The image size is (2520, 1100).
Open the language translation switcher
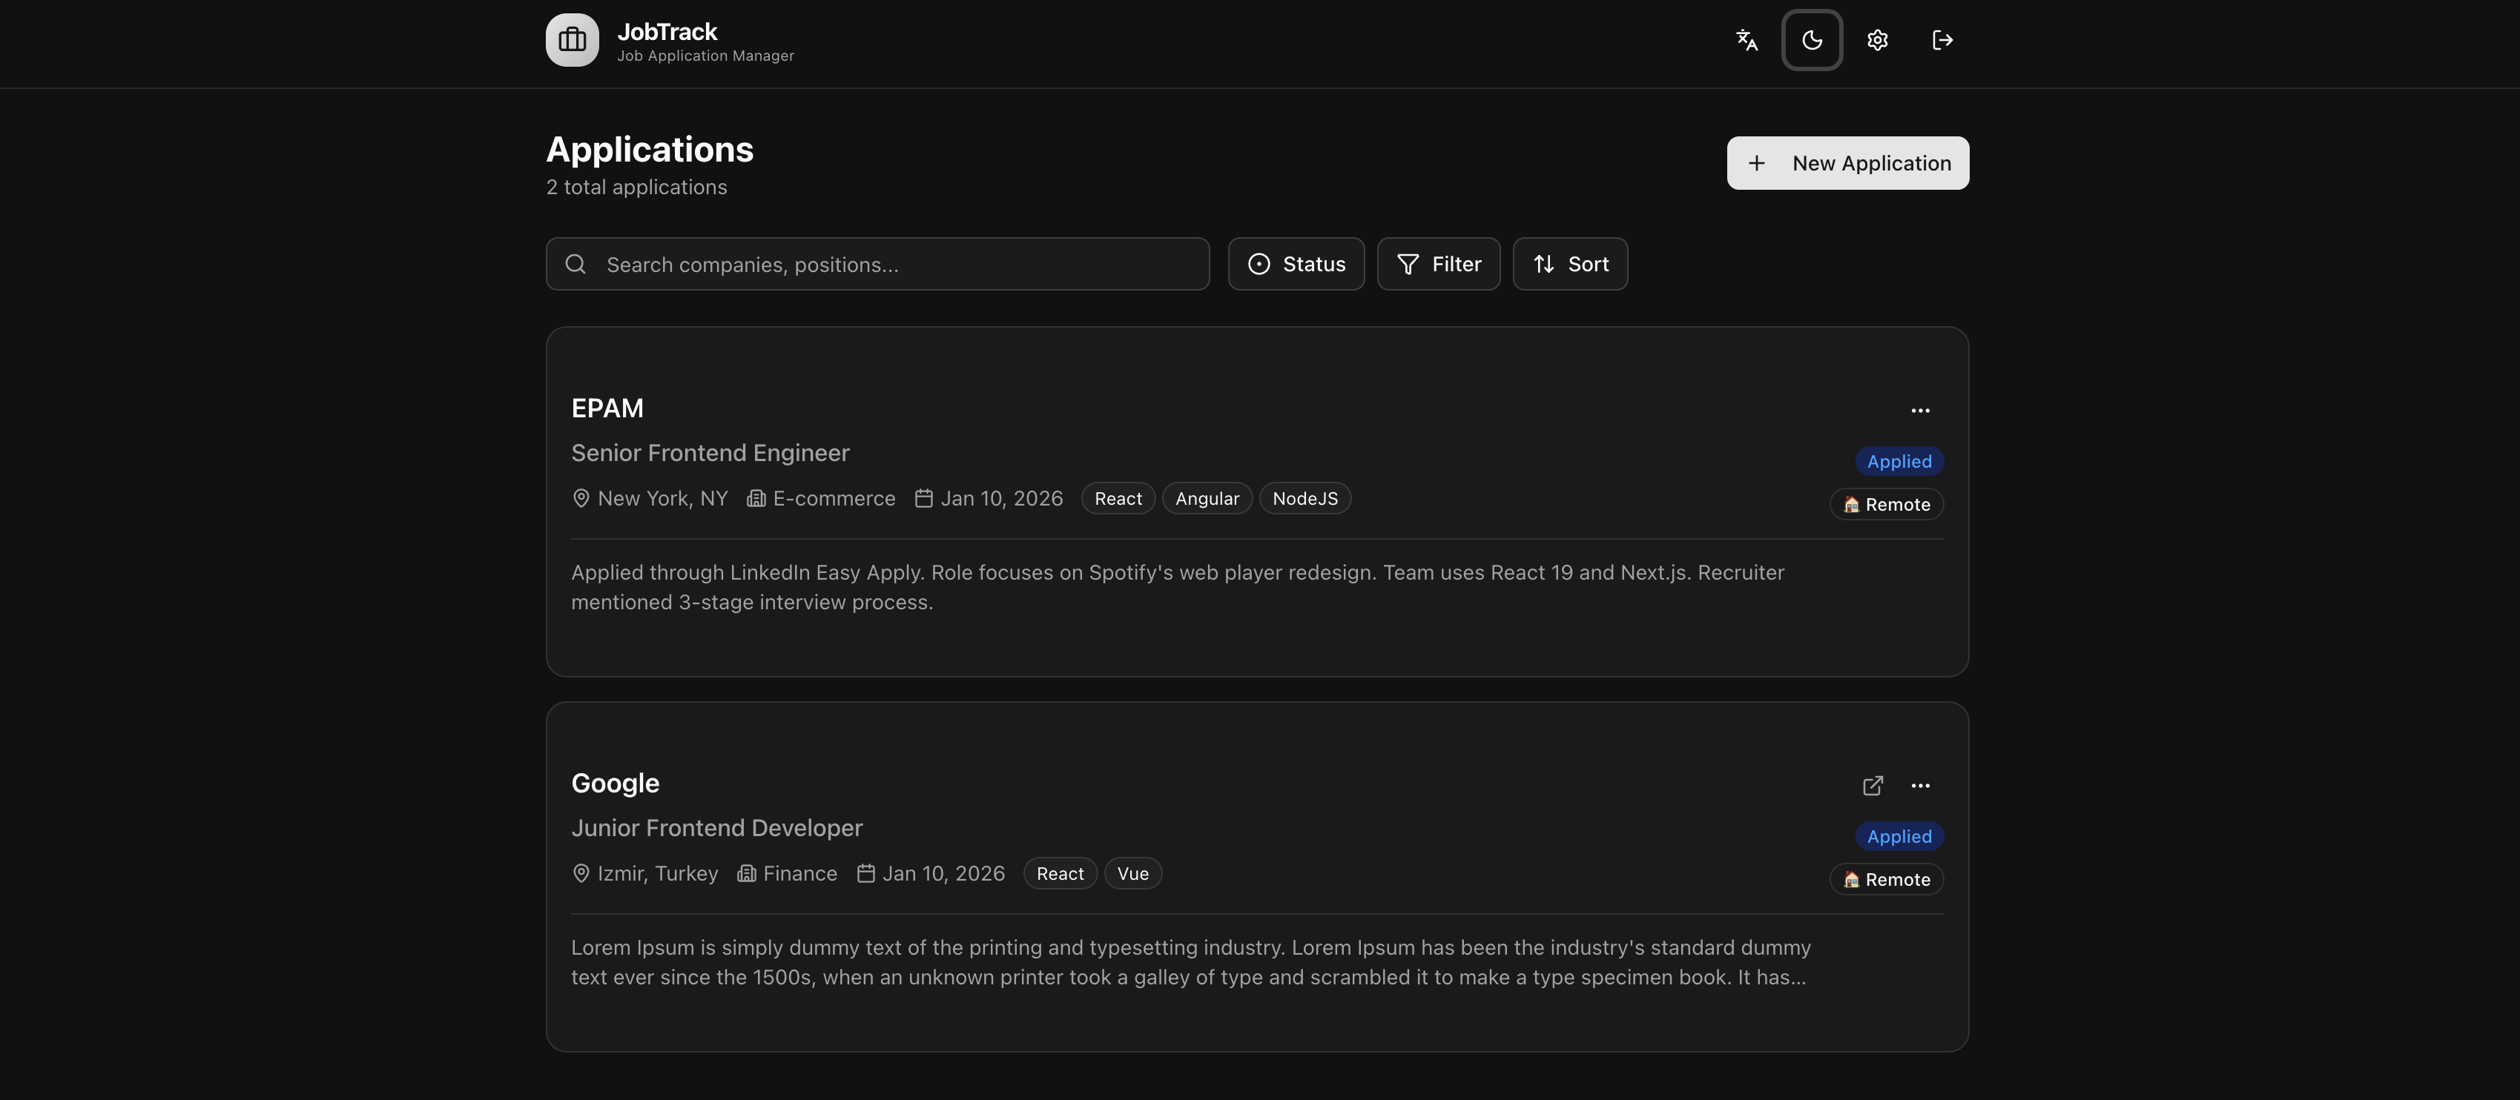point(1746,40)
